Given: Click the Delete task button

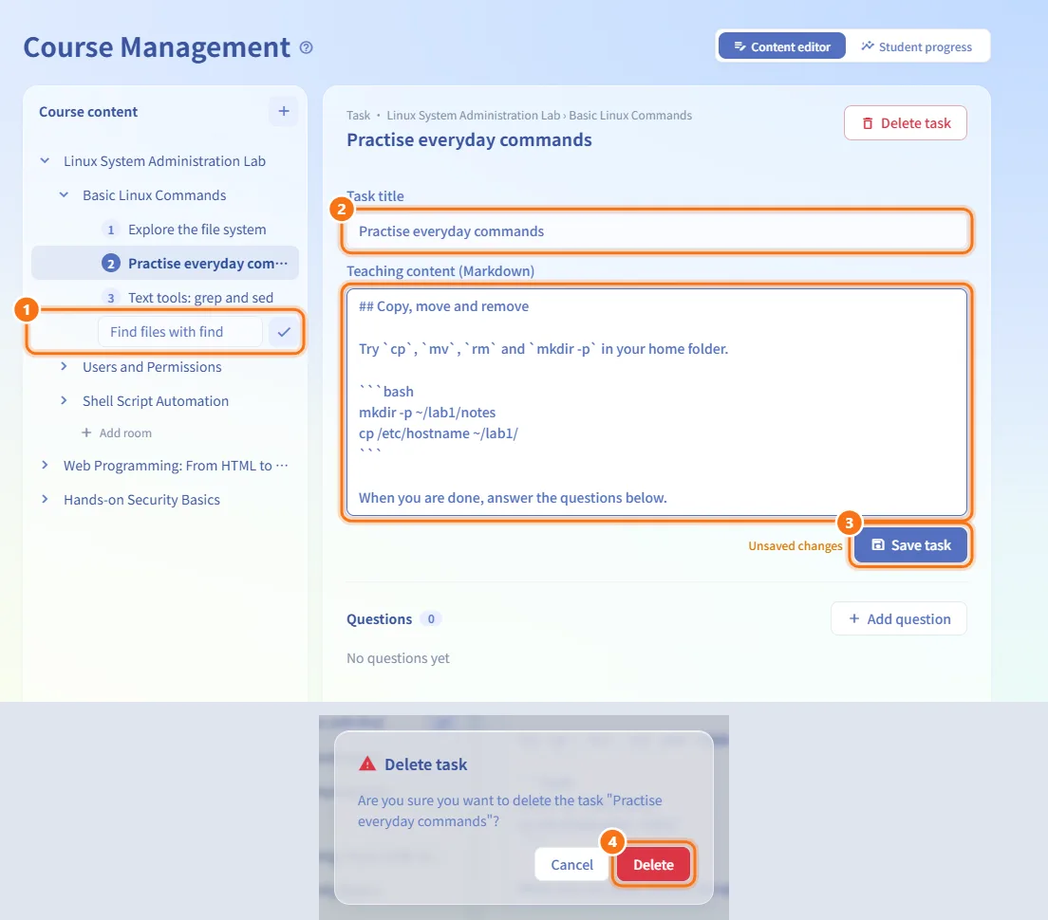Looking at the screenshot, I should pyautogui.click(x=905, y=123).
